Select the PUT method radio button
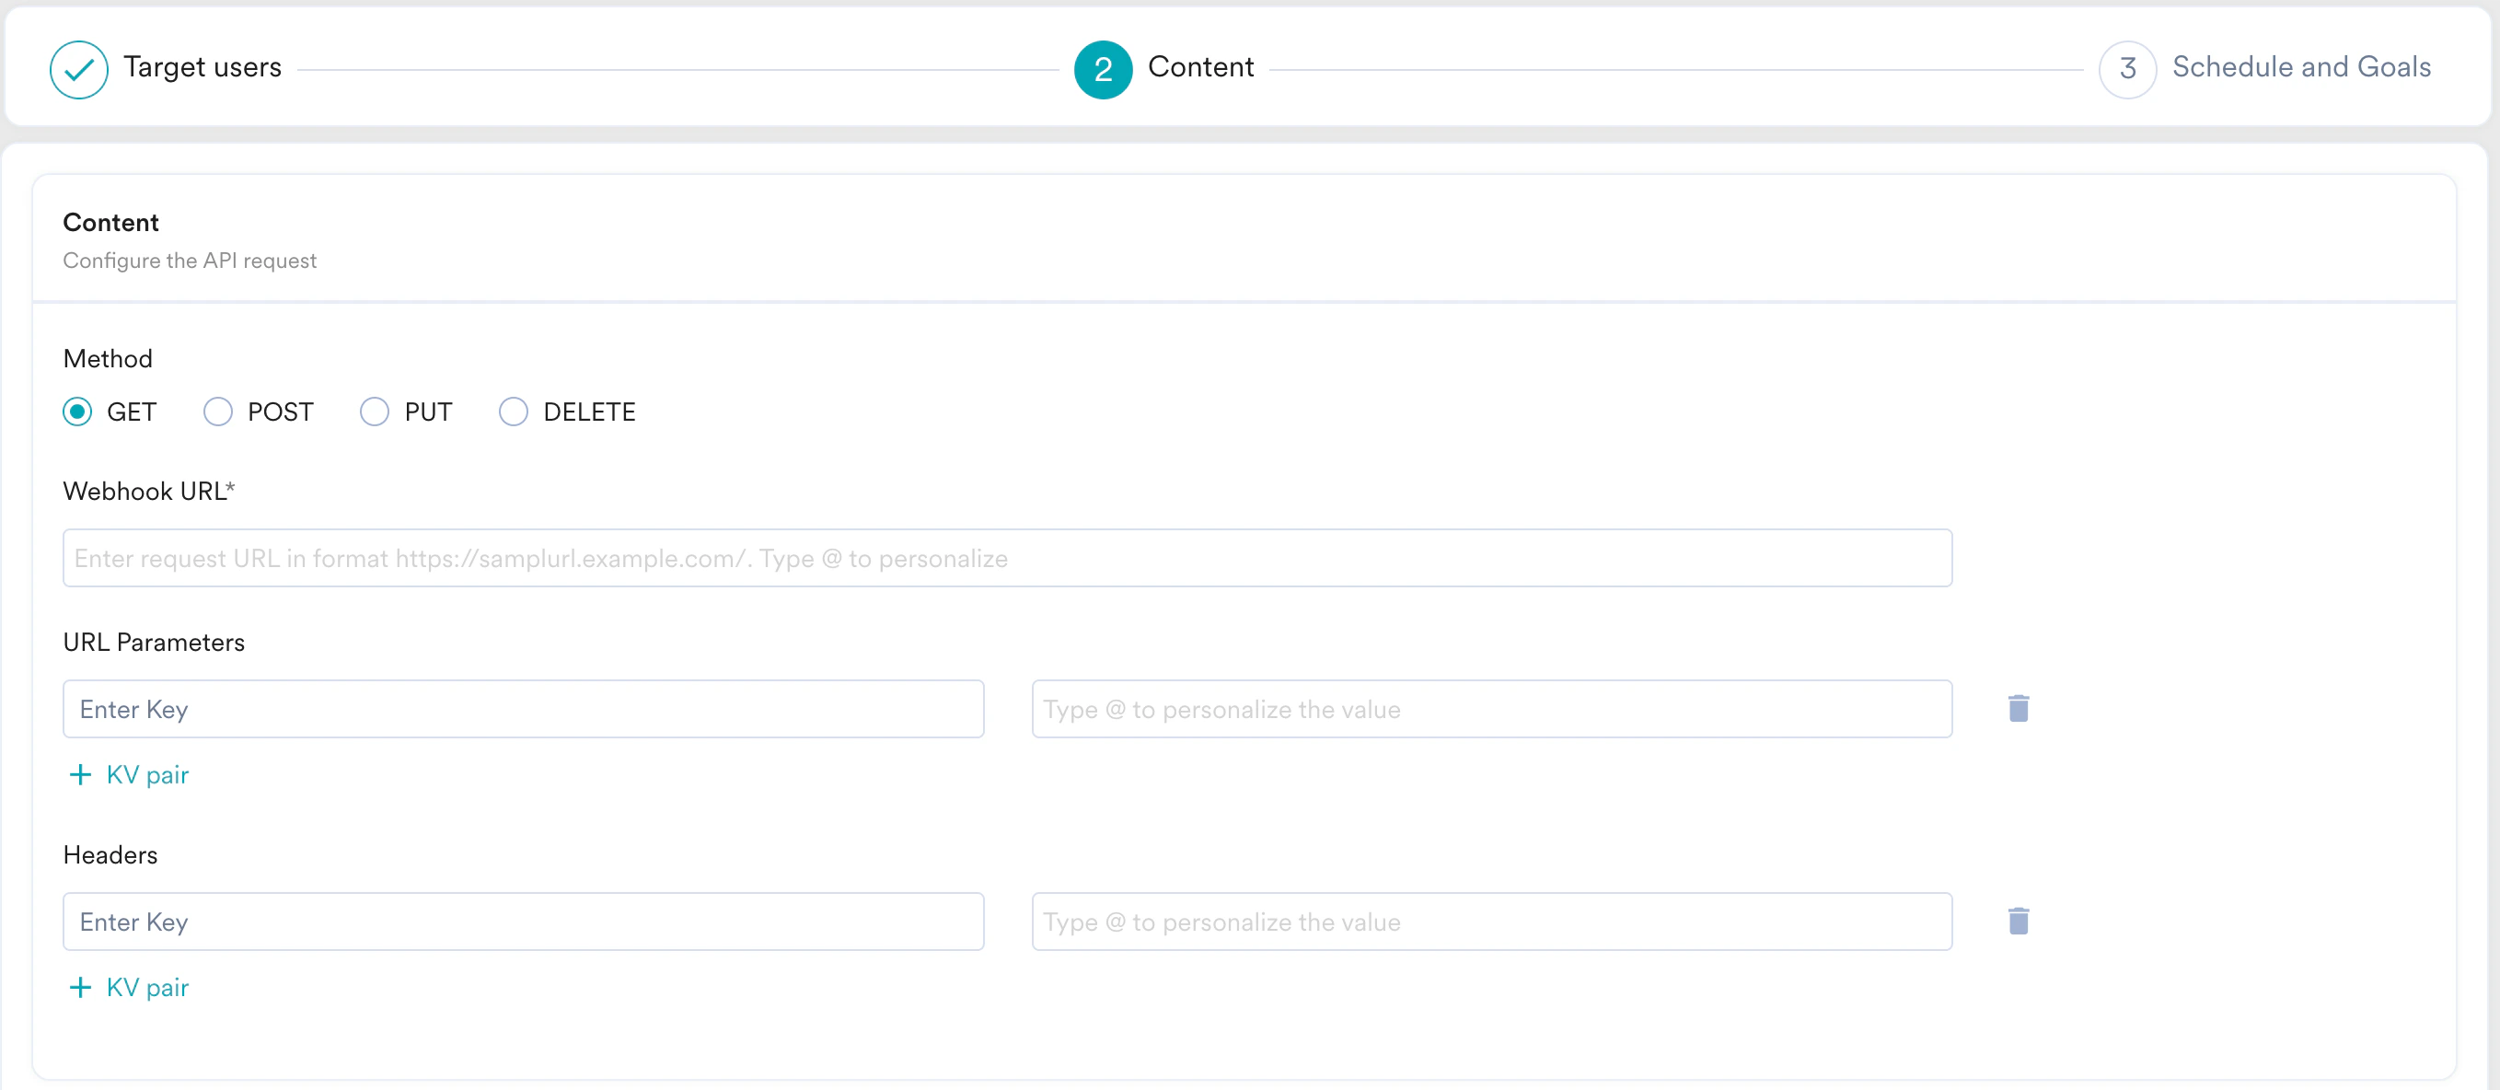This screenshot has width=2500, height=1090. click(x=374, y=412)
